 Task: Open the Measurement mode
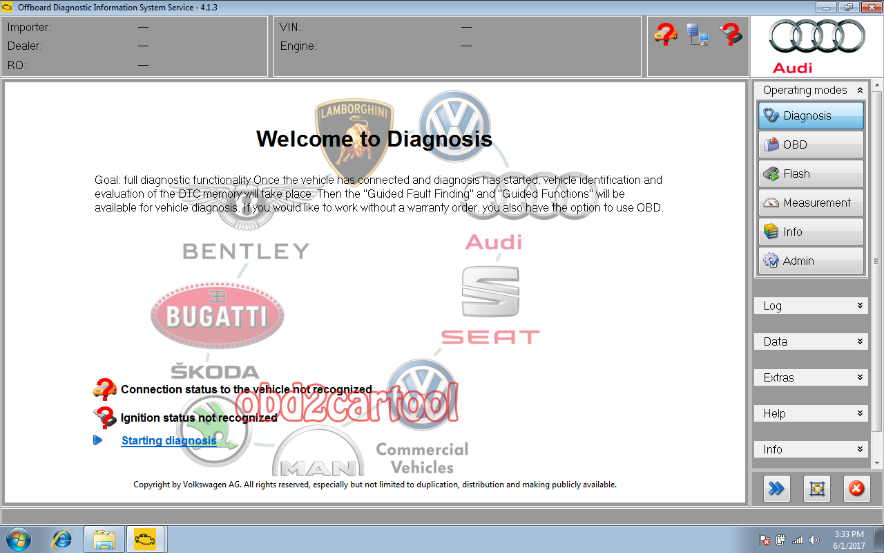(x=809, y=203)
